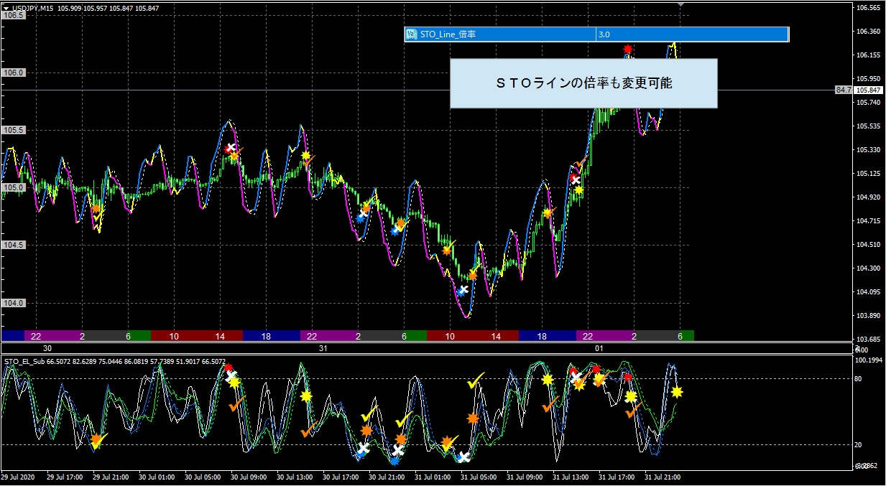
Task: Click the 105.330 label on the price scale
Action: 868,150
